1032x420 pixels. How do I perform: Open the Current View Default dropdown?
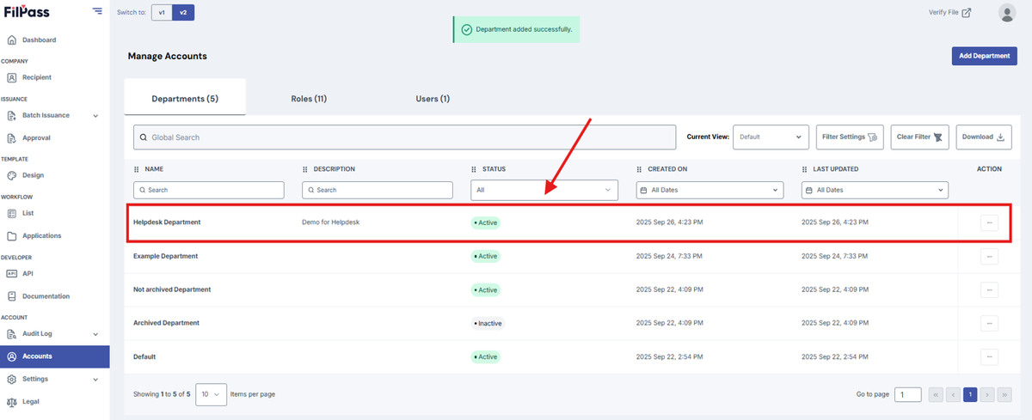coord(771,137)
